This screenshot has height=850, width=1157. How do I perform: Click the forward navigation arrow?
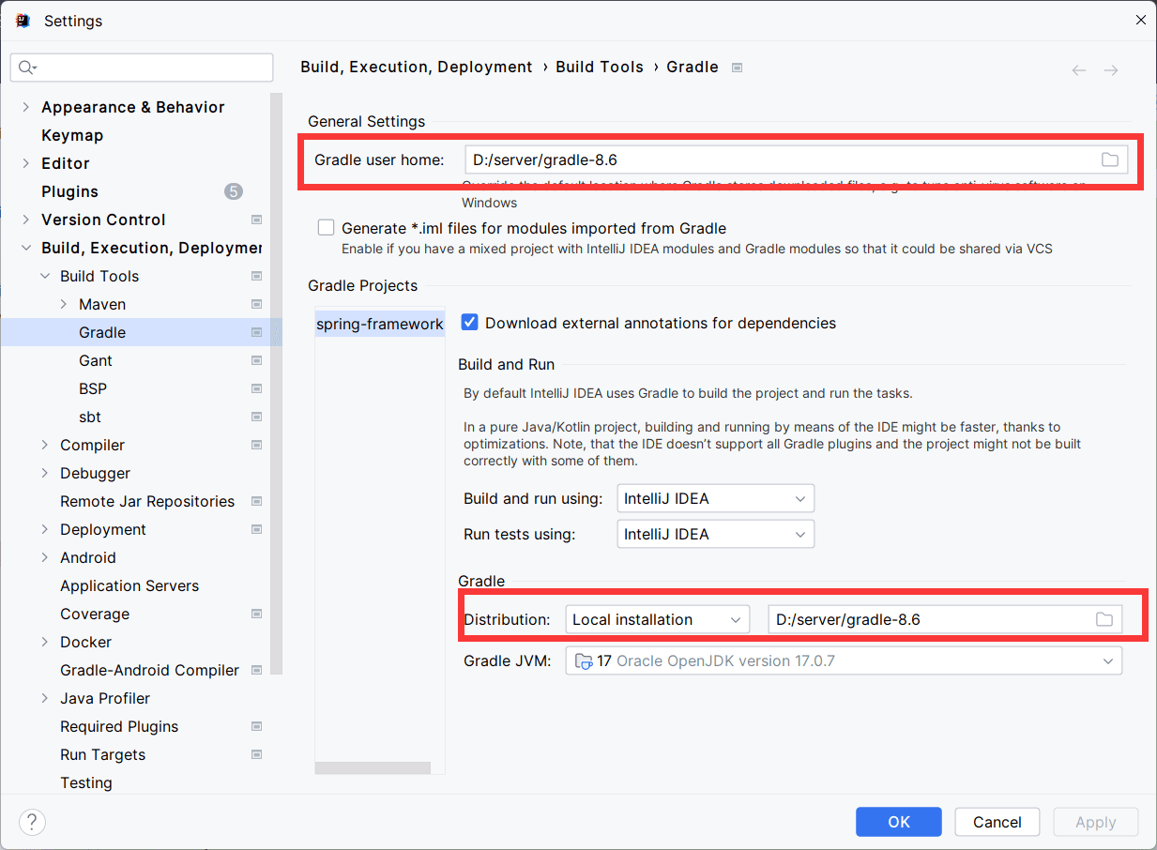pyautogui.click(x=1111, y=70)
